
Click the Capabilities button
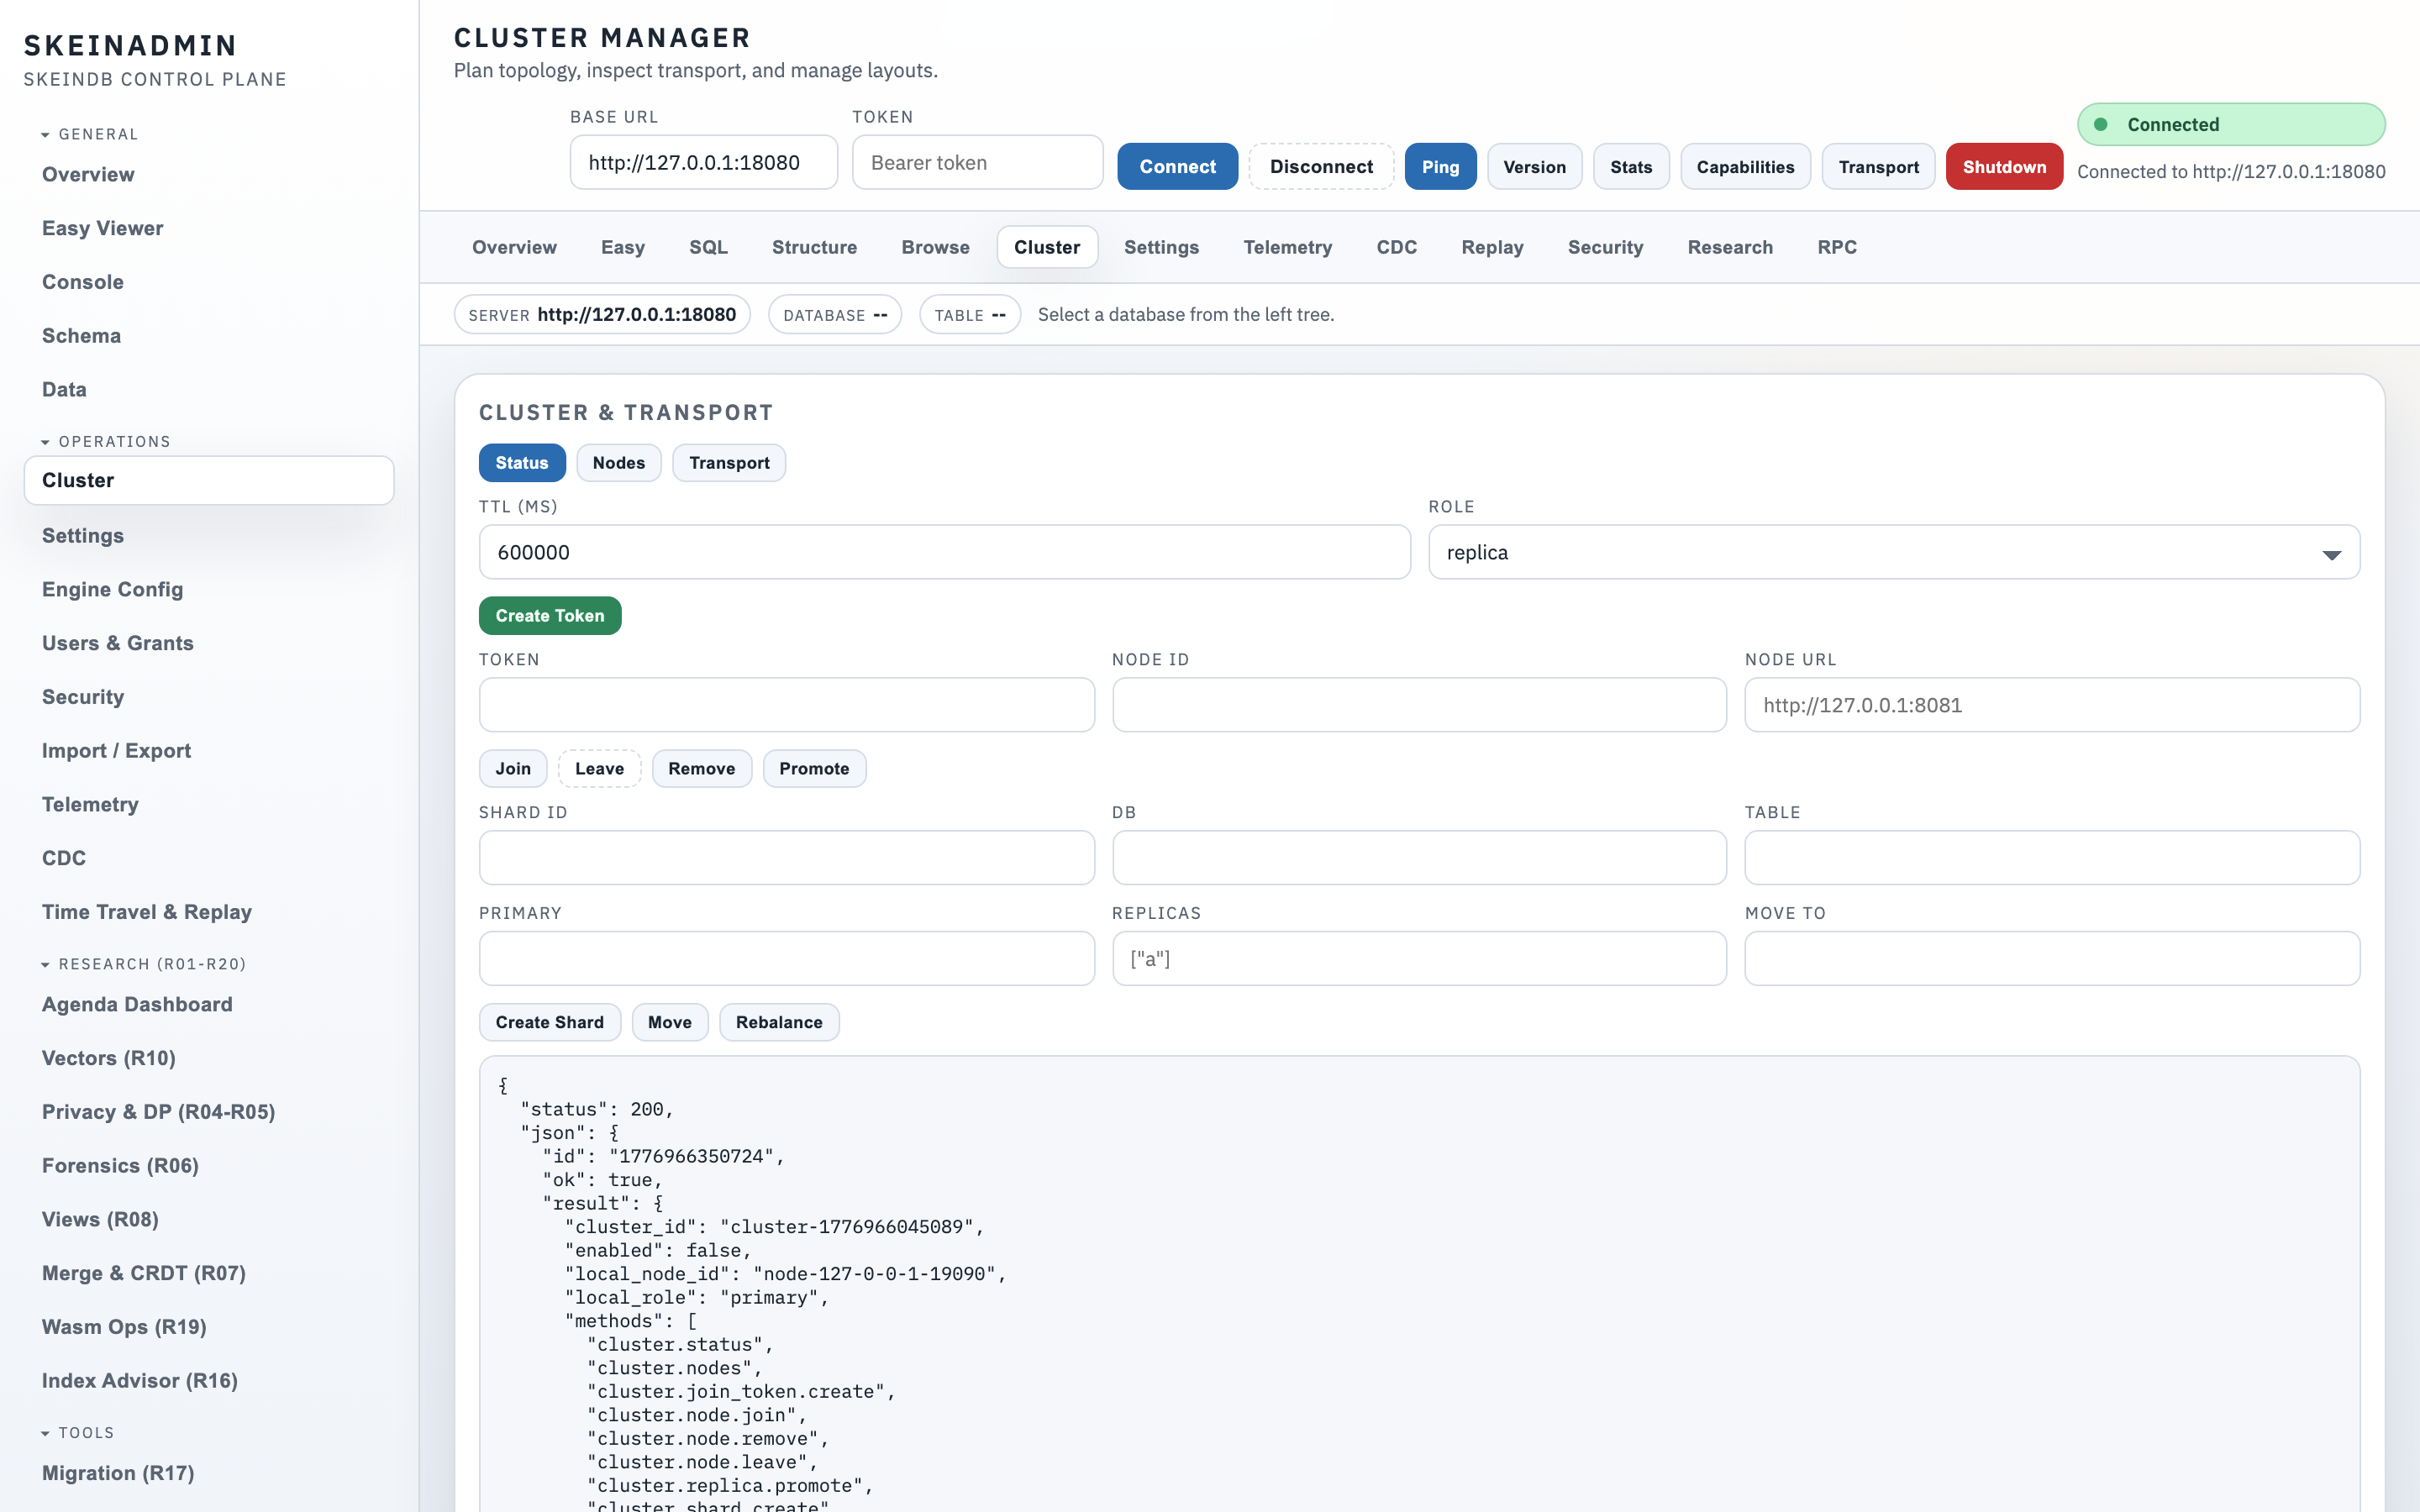click(1745, 166)
